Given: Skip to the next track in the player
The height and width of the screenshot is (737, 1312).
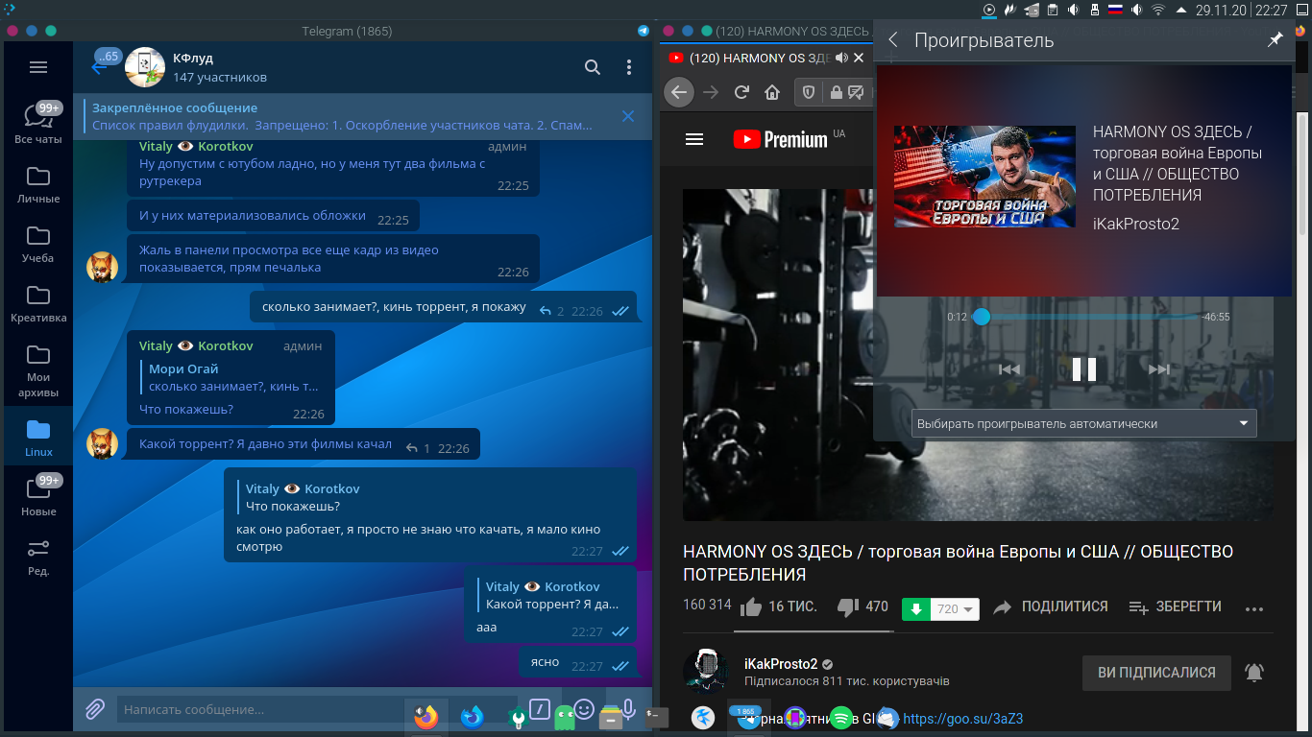Looking at the screenshot, I should point(1159,369).
